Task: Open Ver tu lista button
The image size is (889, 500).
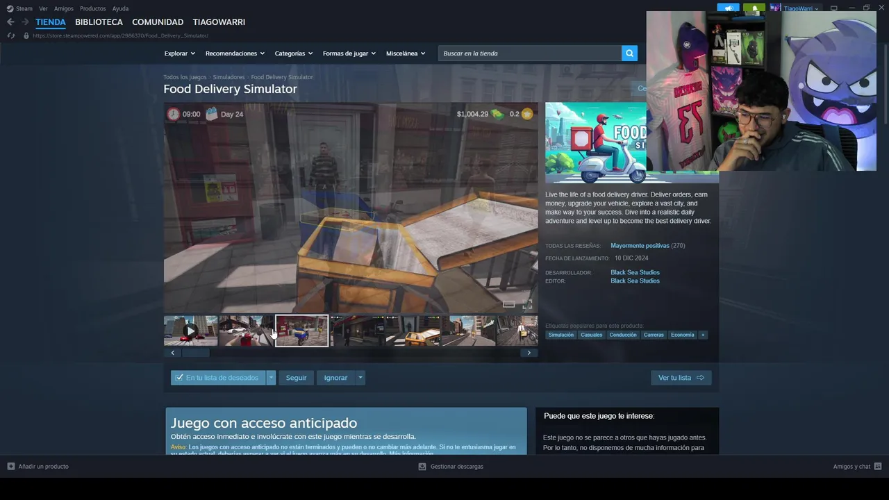Action: tap(681, 378)
